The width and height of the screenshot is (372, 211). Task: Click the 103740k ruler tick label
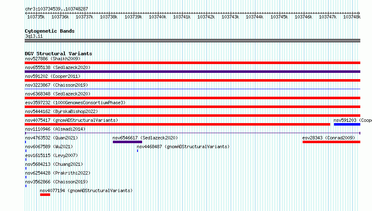158,17
